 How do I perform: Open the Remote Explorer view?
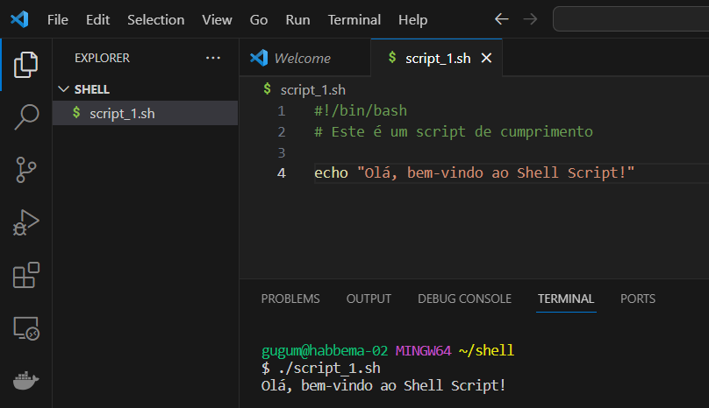pyautogui.click(x=26, y=328)
